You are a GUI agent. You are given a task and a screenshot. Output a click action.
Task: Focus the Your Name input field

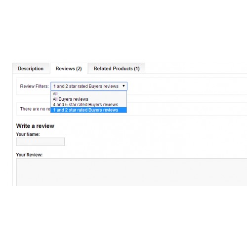tap(41, 142)
